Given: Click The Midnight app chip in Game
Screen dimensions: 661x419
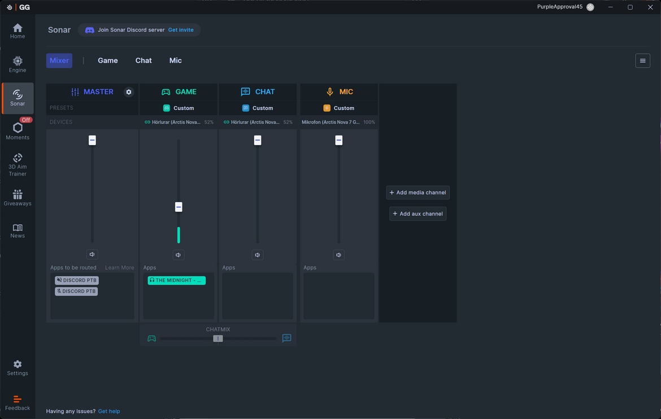Looking at the screenshot, I should 176,280.
